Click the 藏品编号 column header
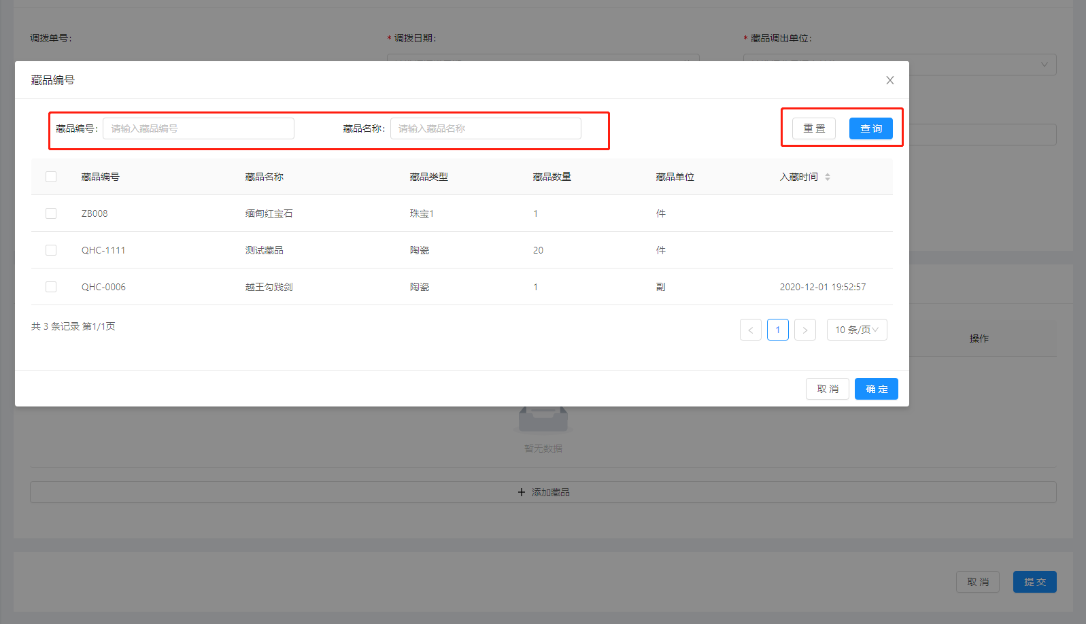Image resolution: width=1086 pixels, height=624 pixels. pos(101,177)
